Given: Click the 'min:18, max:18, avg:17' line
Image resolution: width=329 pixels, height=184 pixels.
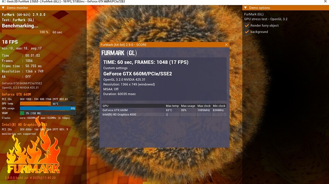Looking at the screenshot, I should pos(22,48).
